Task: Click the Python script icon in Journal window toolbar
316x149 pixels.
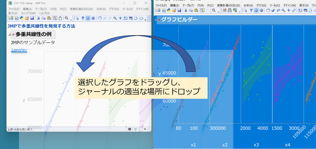Action: coord(22,18)
